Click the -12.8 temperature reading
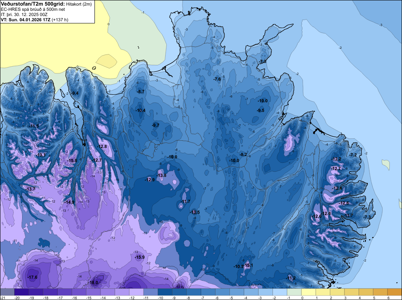The width and height of the screenshot is (402, 300). tap(102, 146)
